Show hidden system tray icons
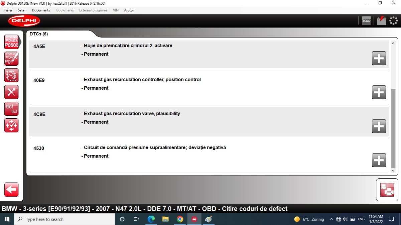This screenshot has height=225, width=401. click(x=331, y=219)
